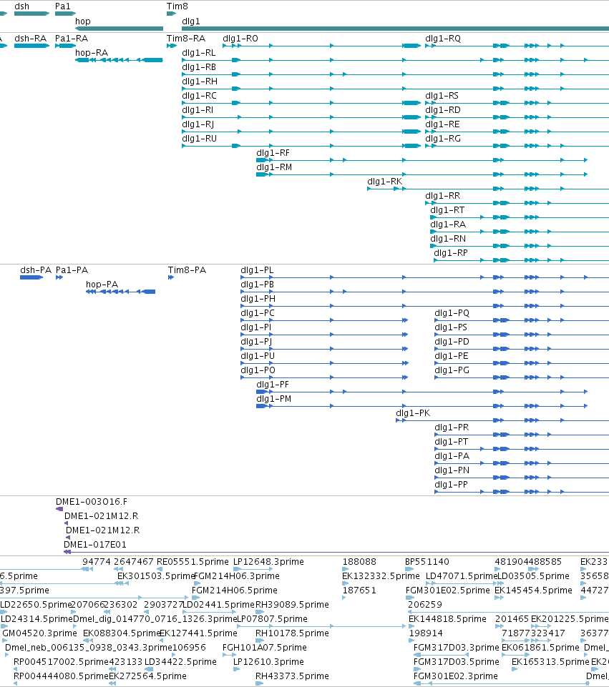Select the dlg1-PU protein label
This screenshot has width=609, height=687.
258,356
